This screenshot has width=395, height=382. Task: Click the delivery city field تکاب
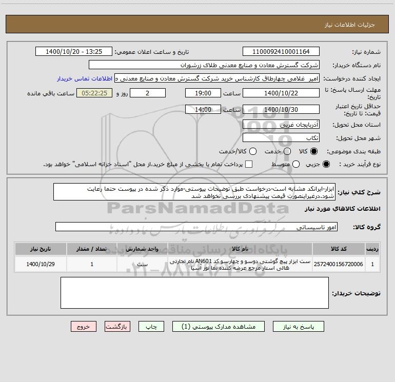click(281, 137)
